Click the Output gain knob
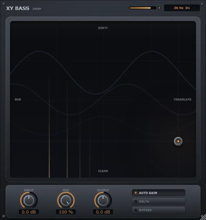The height and width of the screenshot is (220, 206). [103, 200]
